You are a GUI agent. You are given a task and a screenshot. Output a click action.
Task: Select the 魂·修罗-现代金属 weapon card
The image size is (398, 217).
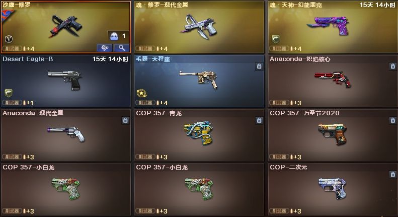[x=199, y=27]
